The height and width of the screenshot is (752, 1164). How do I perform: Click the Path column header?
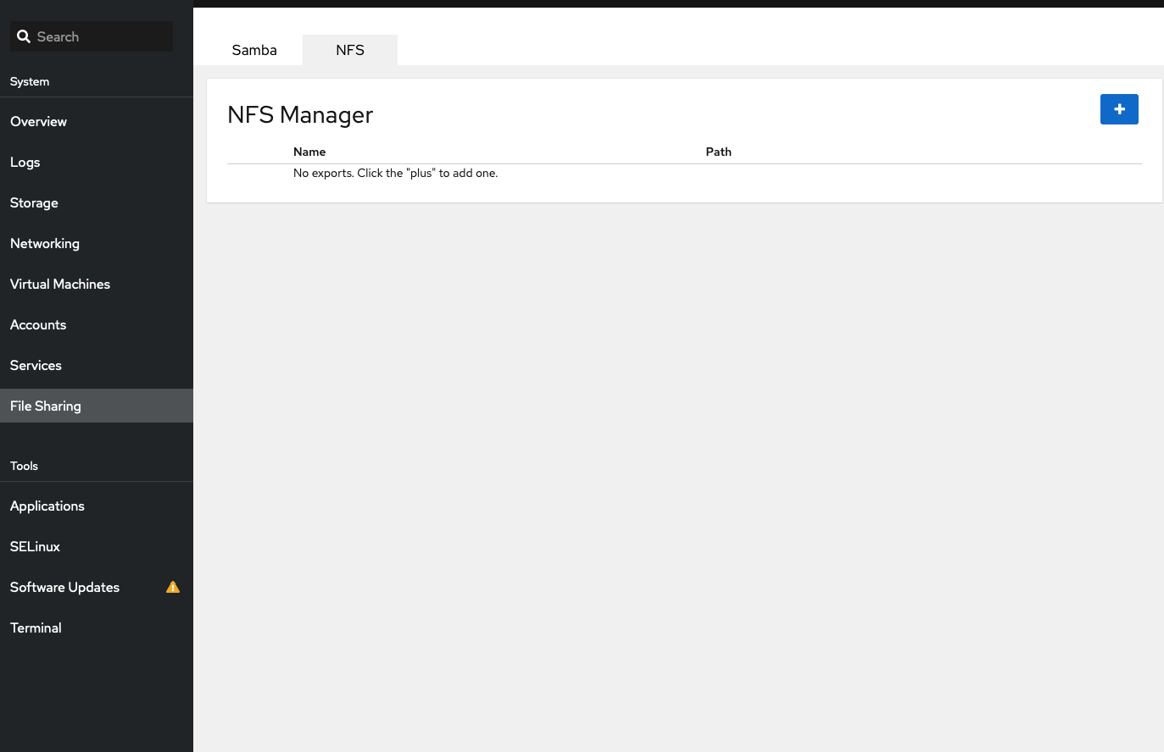(x=718, y=152)
